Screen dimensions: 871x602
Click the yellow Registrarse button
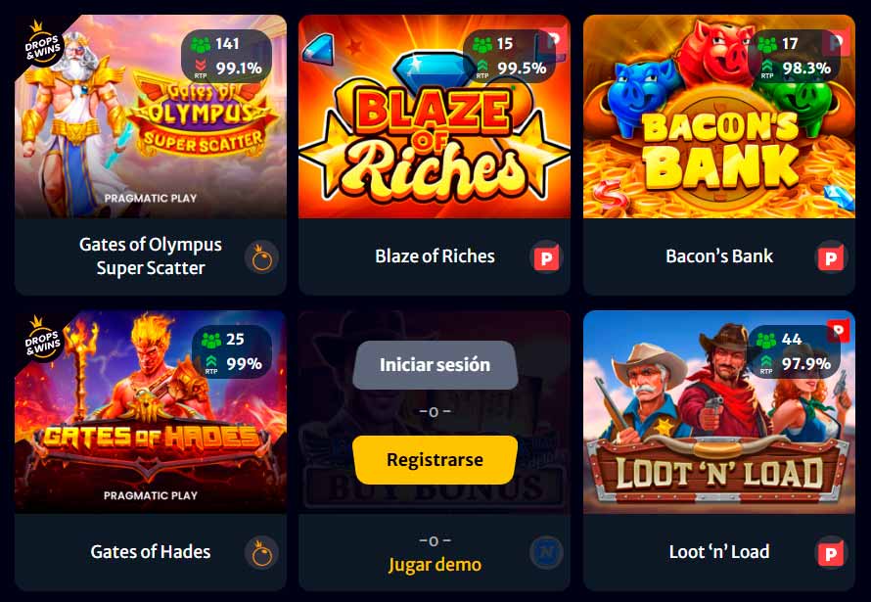(435, 460)
